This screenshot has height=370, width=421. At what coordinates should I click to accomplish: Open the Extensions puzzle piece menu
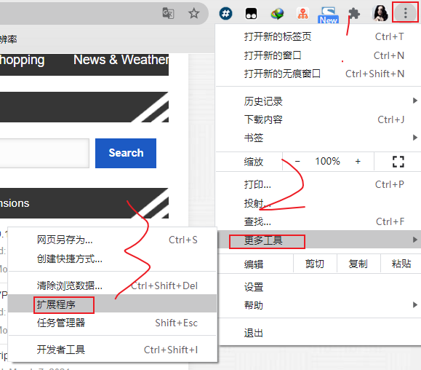click(354, 13)
